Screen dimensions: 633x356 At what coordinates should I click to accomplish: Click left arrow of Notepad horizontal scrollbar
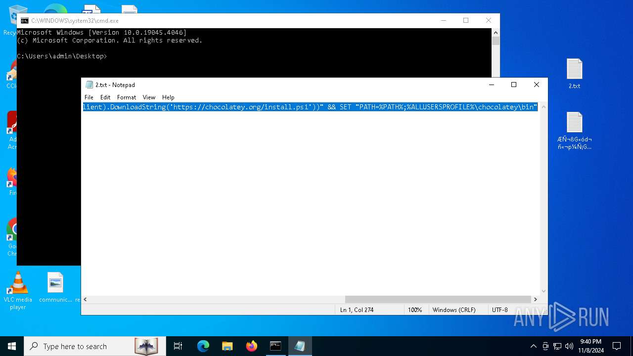85,299
